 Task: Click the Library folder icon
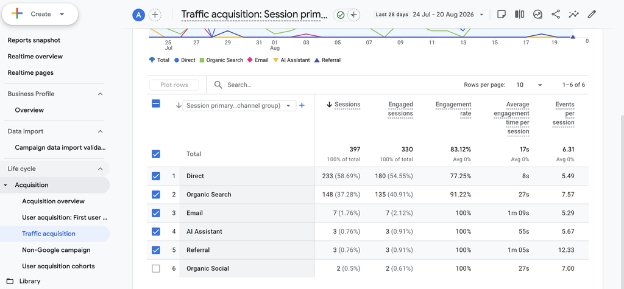click(x=10, y=281)
